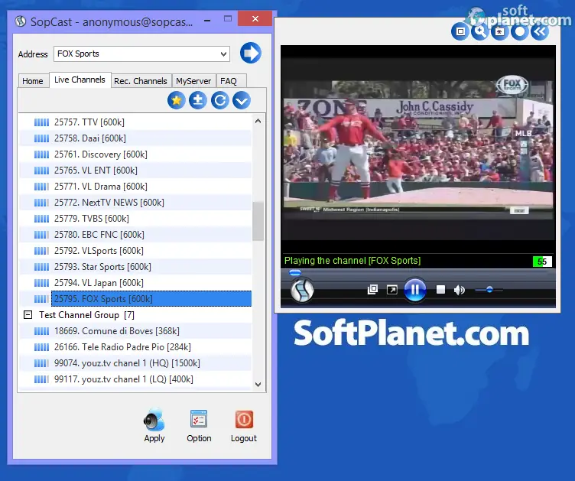Select channel 25792. VLSports [600k]
The height and width of the screenshot is (481, 575).
[135, 251]
